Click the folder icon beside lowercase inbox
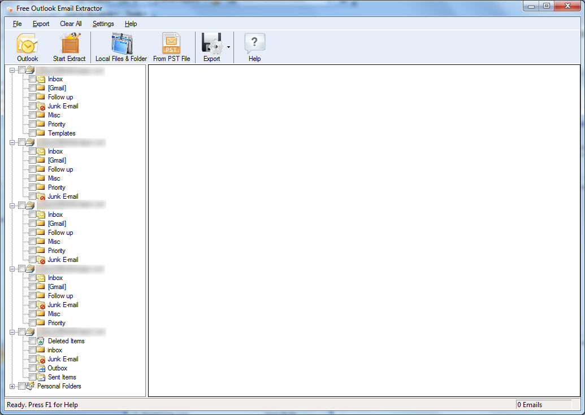Viewport: 585px width, 415px height. [41, 350]
